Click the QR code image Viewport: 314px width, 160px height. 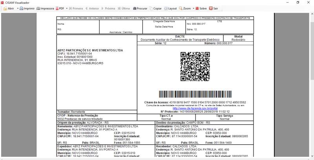coord(195,66)
